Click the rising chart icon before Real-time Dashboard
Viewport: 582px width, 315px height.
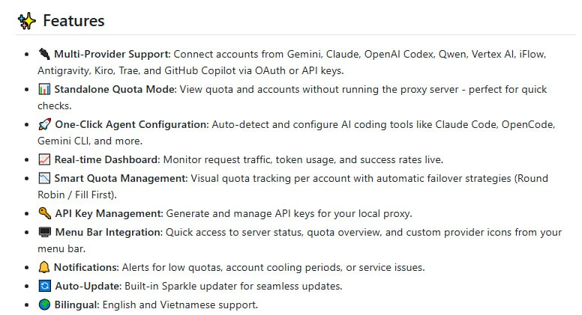43,159
